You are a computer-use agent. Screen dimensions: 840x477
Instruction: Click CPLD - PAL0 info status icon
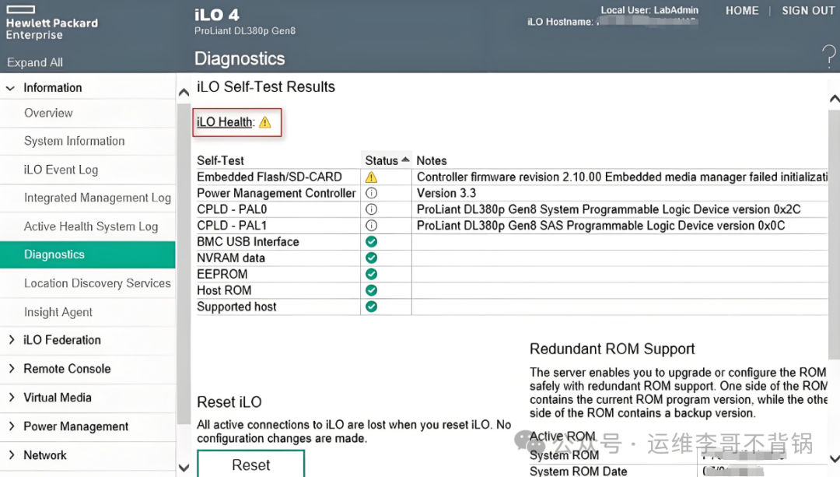371,209
